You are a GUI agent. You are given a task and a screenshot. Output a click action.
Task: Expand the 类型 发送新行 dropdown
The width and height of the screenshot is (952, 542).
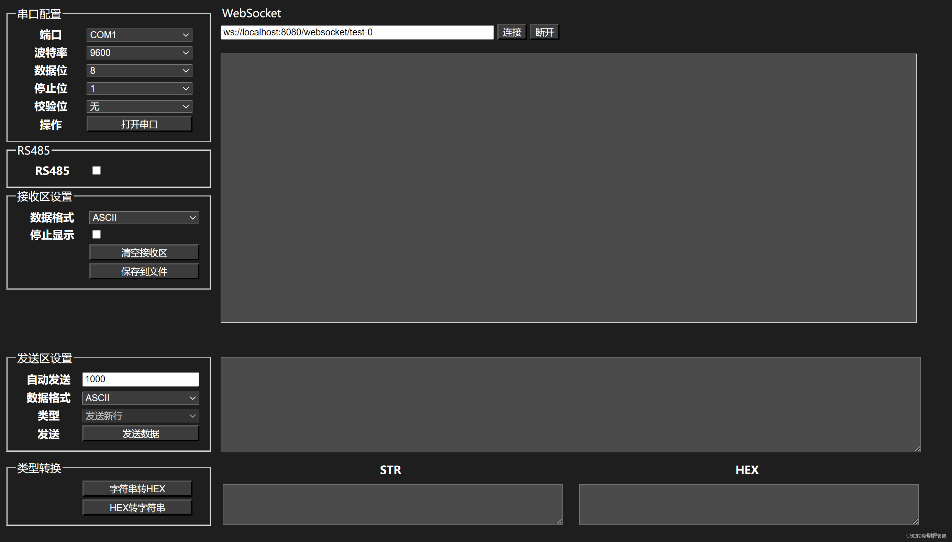[141, 416]
